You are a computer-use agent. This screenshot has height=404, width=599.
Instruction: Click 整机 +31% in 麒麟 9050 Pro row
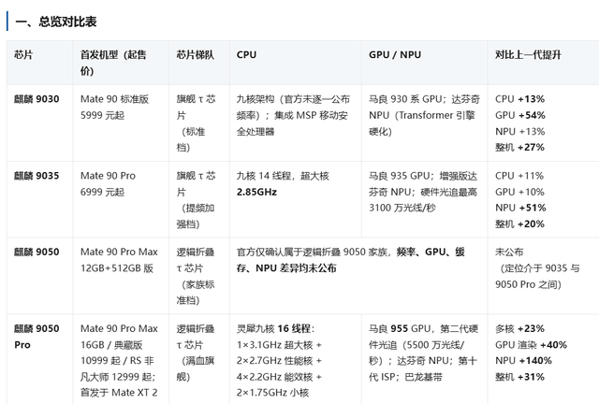(x=519, y=377)
